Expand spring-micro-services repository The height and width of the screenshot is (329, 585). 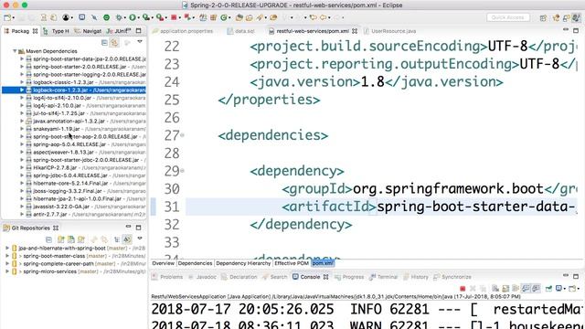pyautogui.click(x=7, y=271)
